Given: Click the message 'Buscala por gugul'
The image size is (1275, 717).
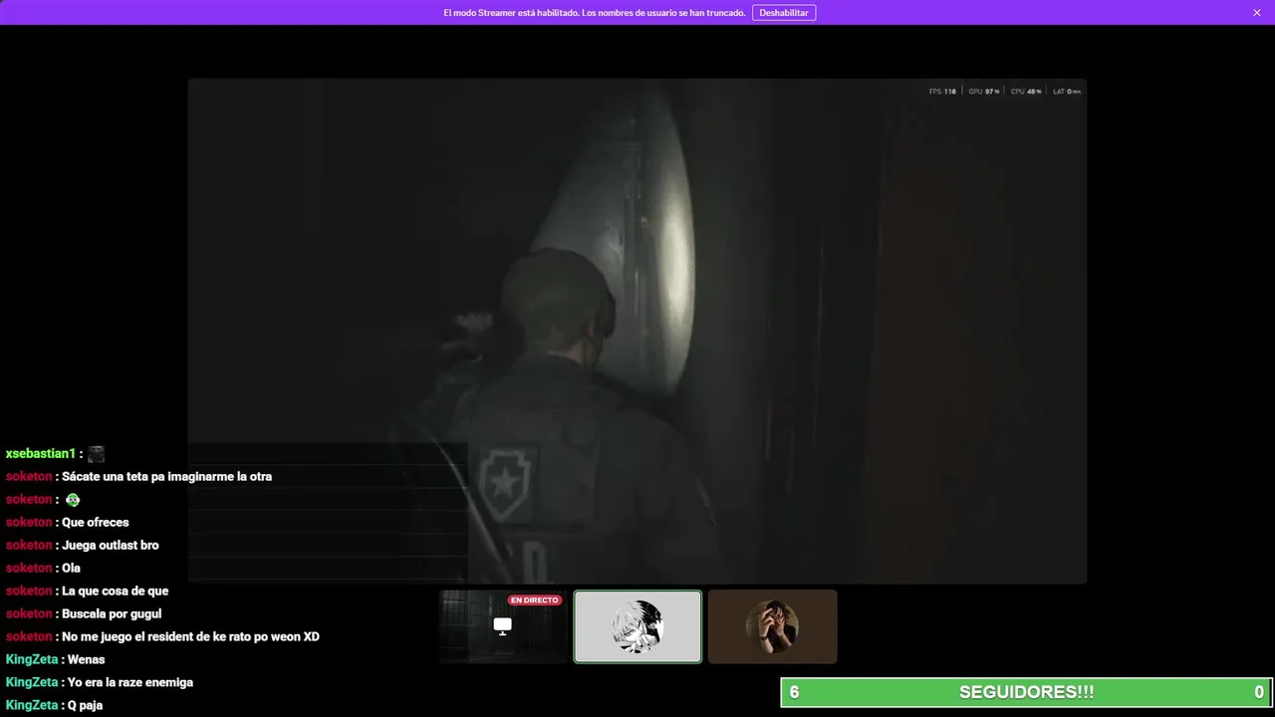Looking at the screenshot, I should pos(112,614).
